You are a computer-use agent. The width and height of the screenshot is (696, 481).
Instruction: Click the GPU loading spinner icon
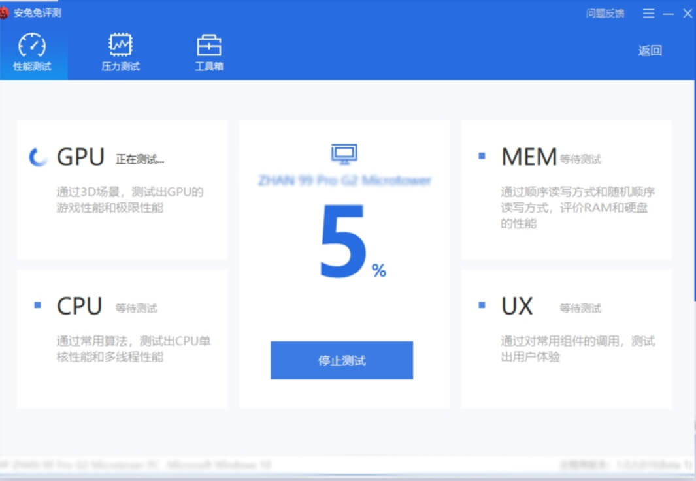(x=38, y=157)
